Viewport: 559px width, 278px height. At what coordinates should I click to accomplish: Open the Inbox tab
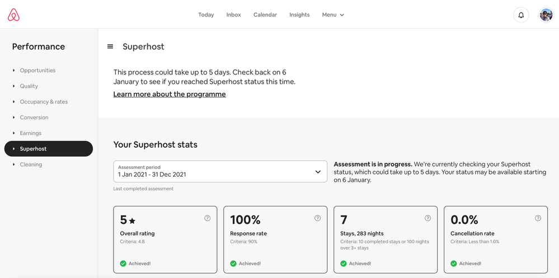tap(233, 15)
